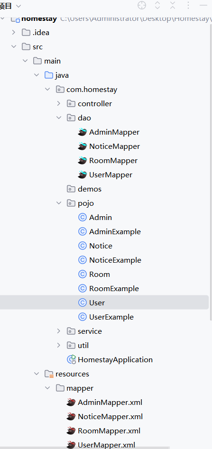The height and width of the screenshot is (449, 212).
Task: Select UserMapper.xml under mapper
Action: (107, 445)
